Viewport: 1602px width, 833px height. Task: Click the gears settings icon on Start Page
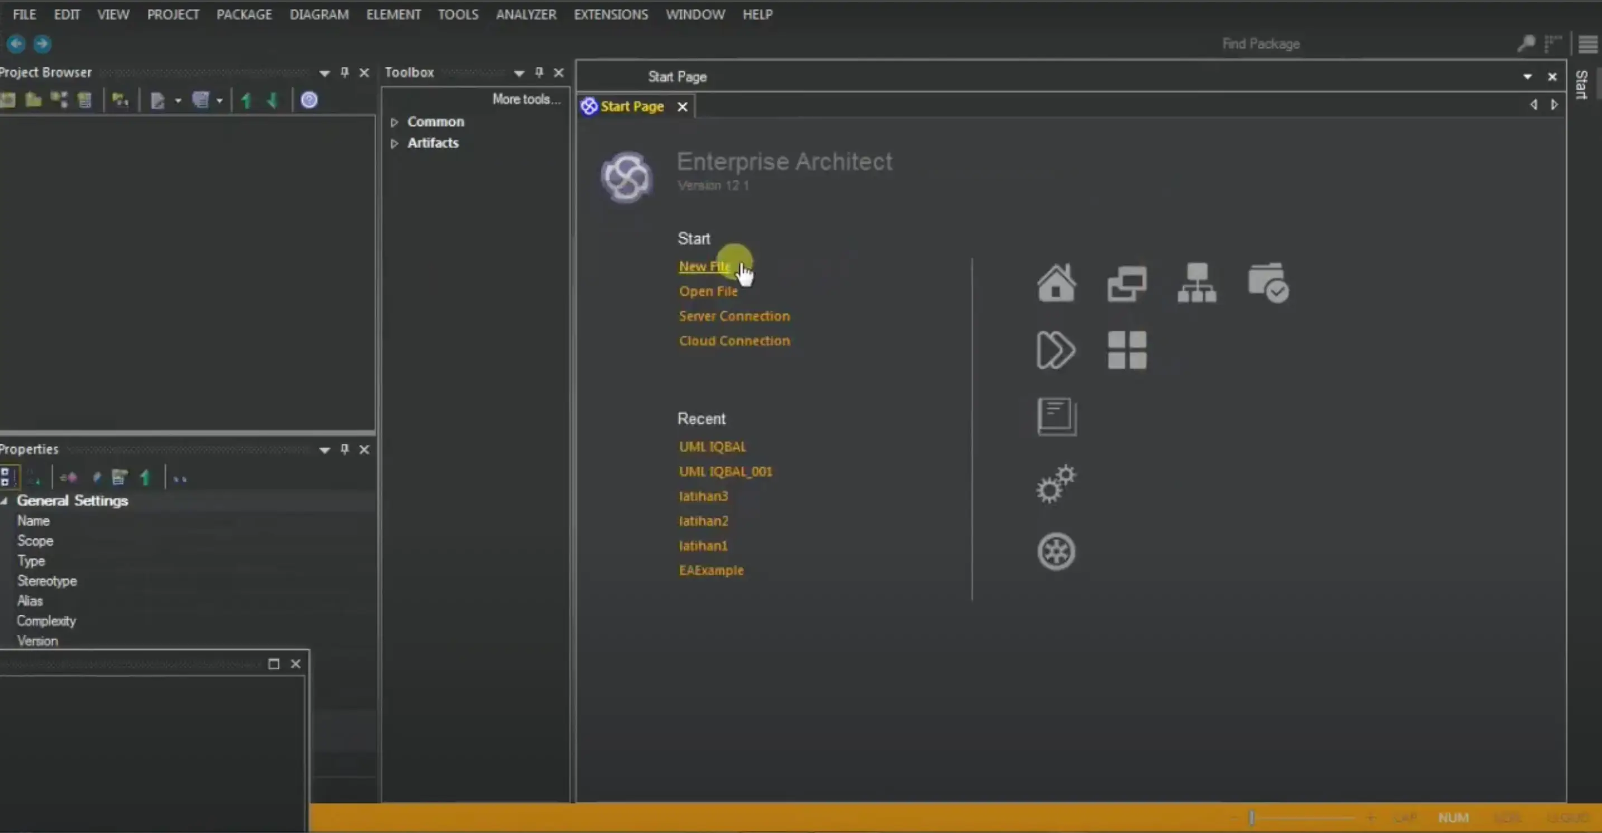pos(1056,483)
